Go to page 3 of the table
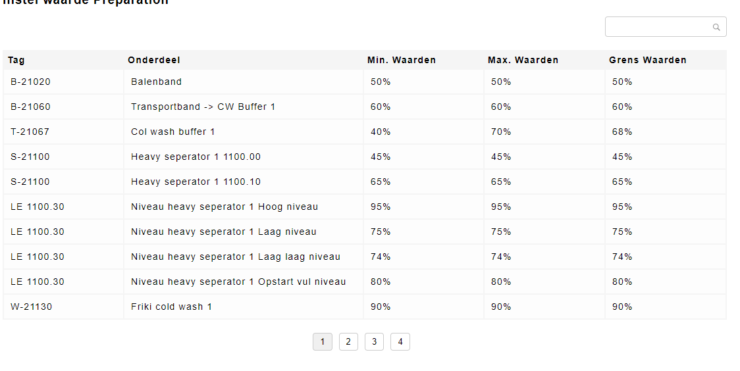 [374, 342]
